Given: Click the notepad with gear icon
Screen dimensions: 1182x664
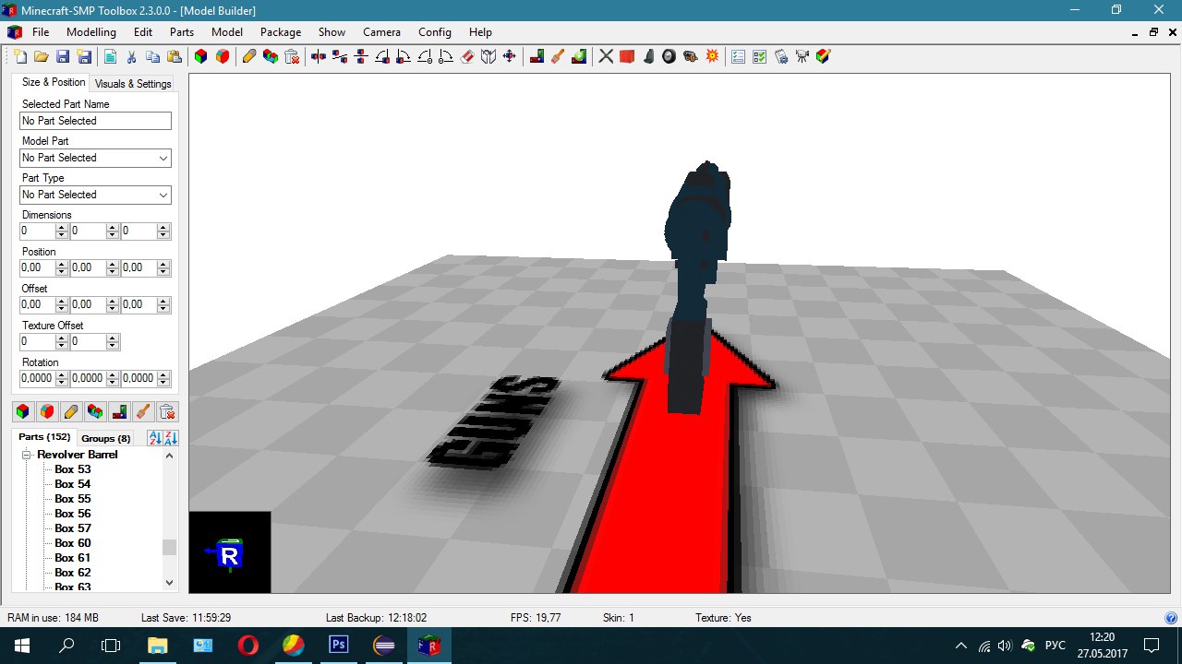Looking at the screenshot, I should [781, 56].
